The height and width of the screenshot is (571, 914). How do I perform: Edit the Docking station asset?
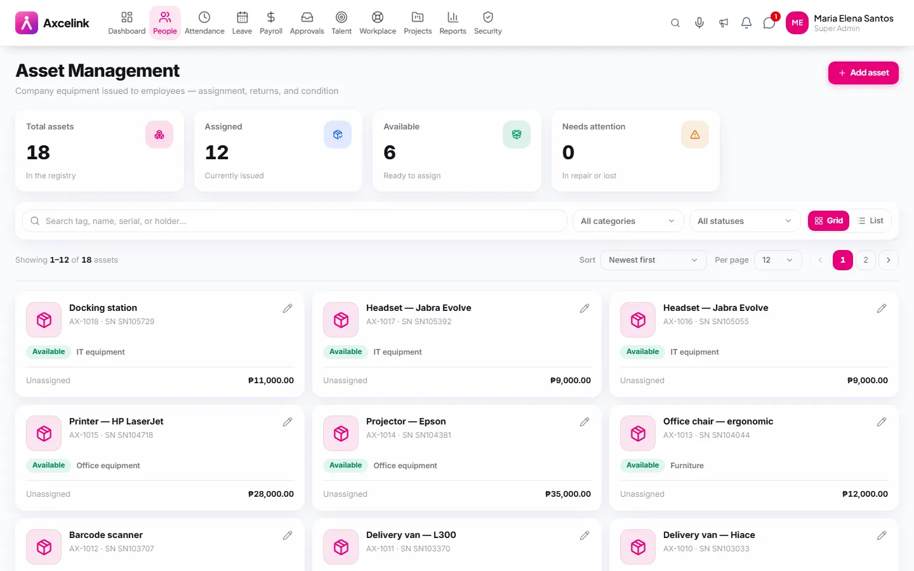pos(288,308)
